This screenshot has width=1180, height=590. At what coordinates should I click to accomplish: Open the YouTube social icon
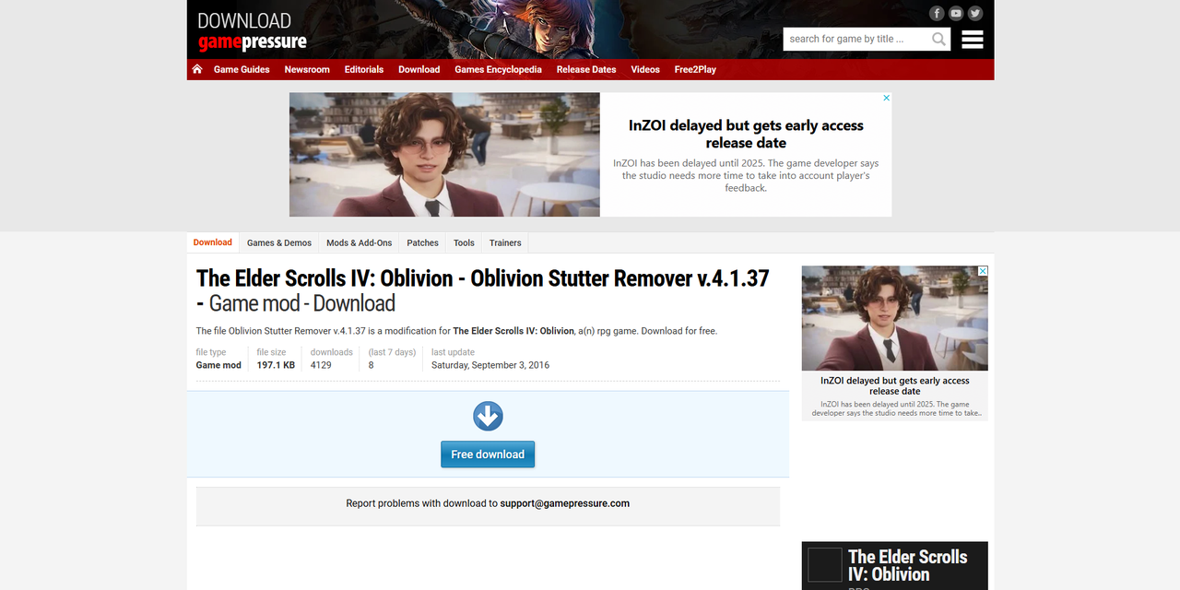point(956,13)
